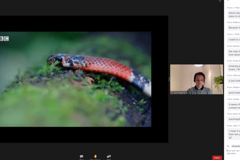Click sender name 'From Julia-Z' in chat
The image size is (240, 160).
[x=234, y=126]
